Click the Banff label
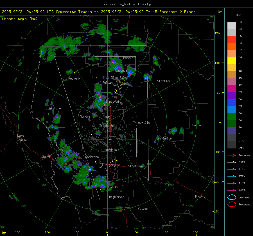This screenshot has height=236, width=253. pos(46,156)
